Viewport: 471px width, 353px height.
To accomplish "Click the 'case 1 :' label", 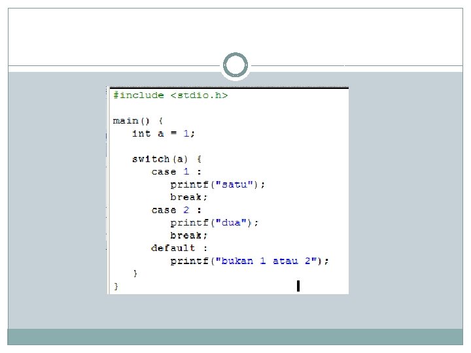I will tap(177, 172).
